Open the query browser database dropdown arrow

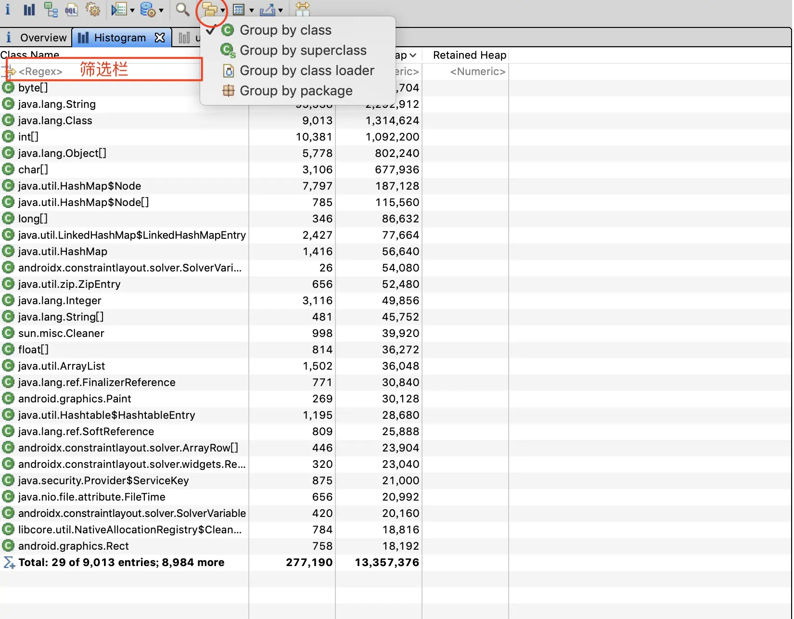[x=161, y=10]
